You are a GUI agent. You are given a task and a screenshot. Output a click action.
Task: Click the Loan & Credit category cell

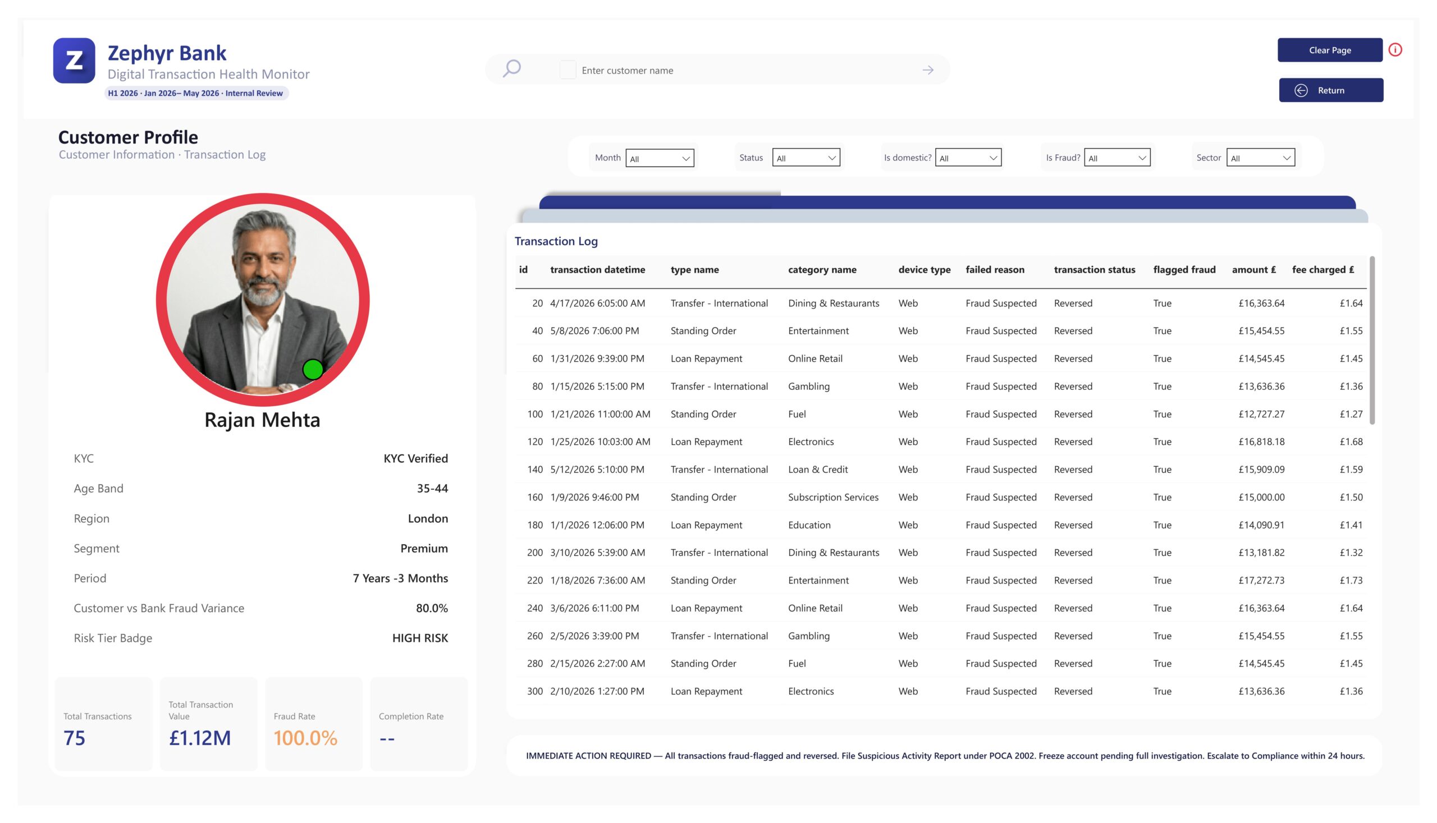pyautogui.click(x=818, y=469)
